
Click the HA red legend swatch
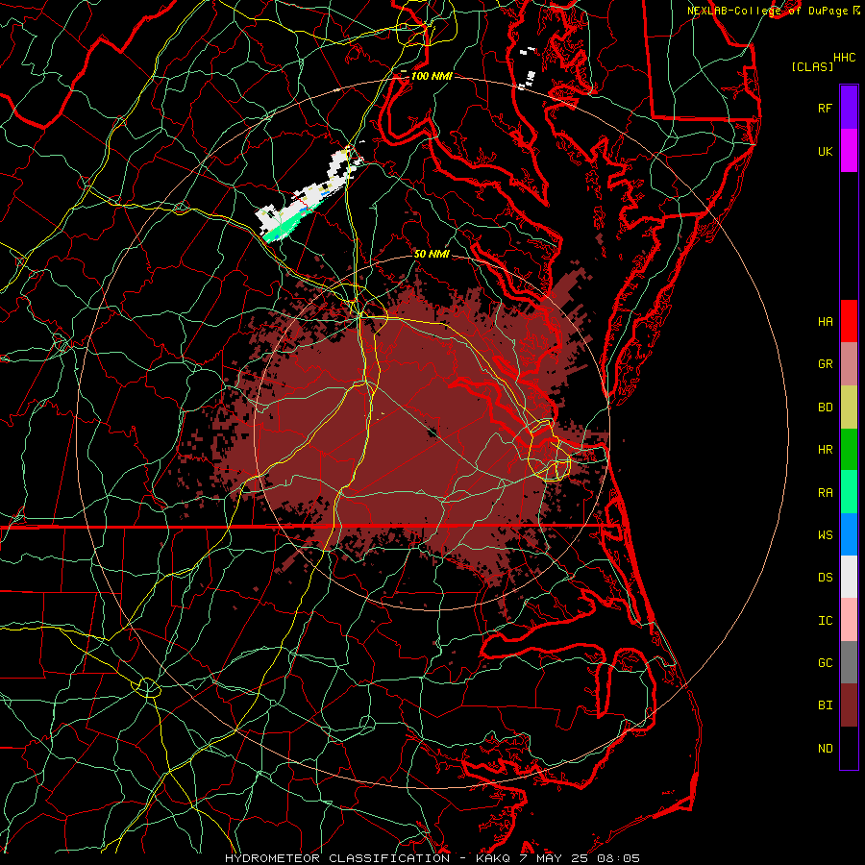849,321
